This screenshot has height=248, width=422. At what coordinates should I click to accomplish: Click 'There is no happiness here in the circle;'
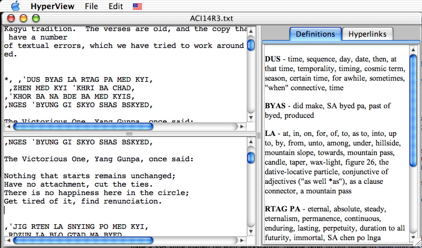click(x=97, y=193)
